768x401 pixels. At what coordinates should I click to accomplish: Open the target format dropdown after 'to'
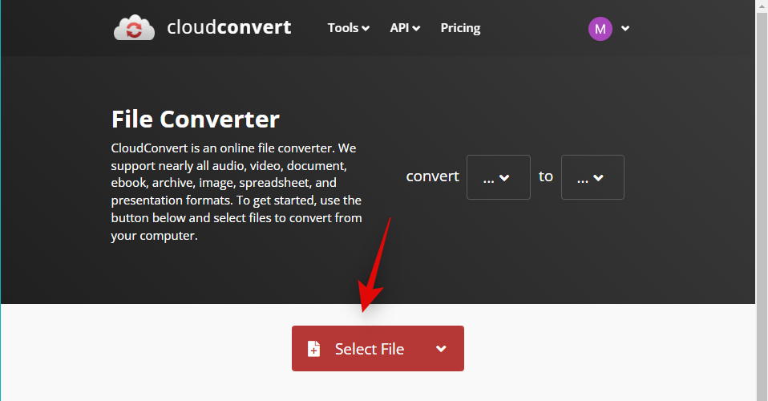pyautogui.click(x=592, y=177)
